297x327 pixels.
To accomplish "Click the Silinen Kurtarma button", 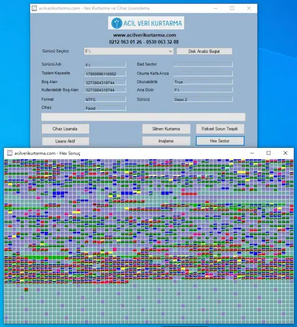I will pyautogui.click(x=166, y=129).
